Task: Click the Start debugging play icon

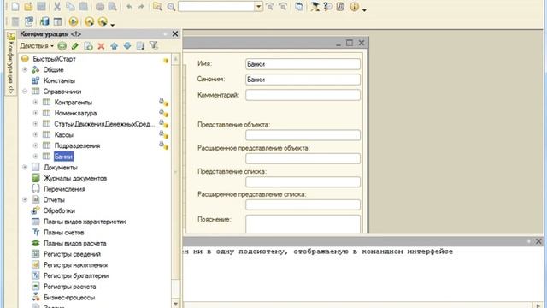Action: click(74, 21)
